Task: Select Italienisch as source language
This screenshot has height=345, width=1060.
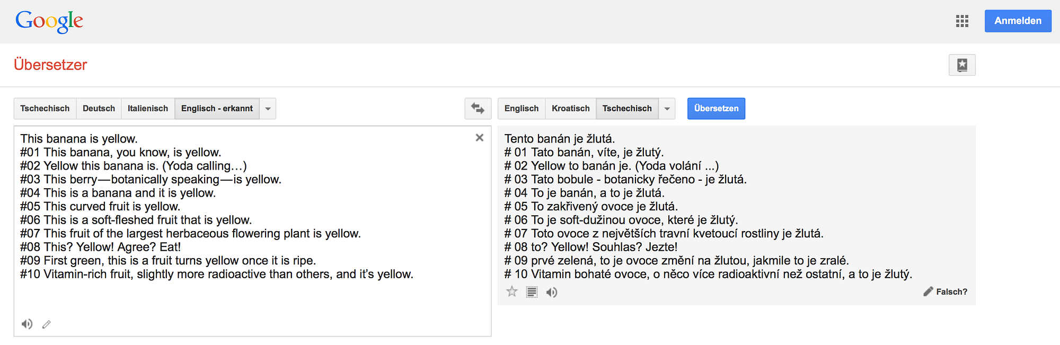Action: pos(148,109)
